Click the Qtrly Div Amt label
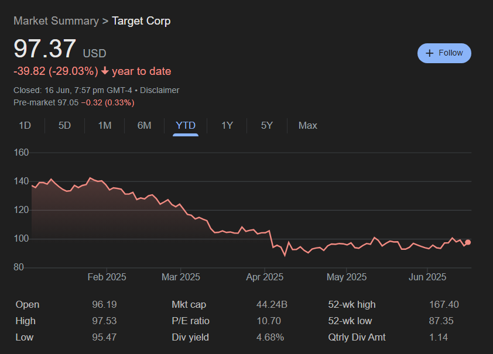 click(x=357, y=338)
